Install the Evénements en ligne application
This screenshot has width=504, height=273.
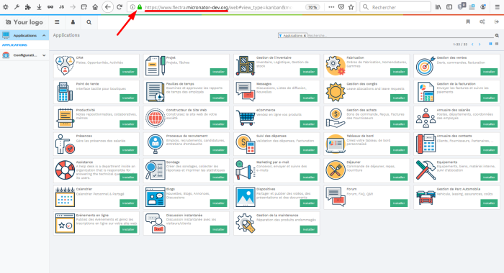[128, 229]
